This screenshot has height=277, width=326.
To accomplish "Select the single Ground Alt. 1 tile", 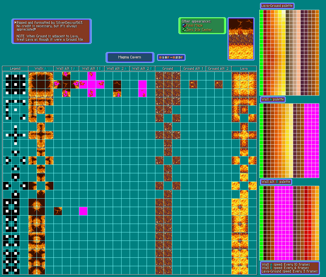I will pos(193,84).
